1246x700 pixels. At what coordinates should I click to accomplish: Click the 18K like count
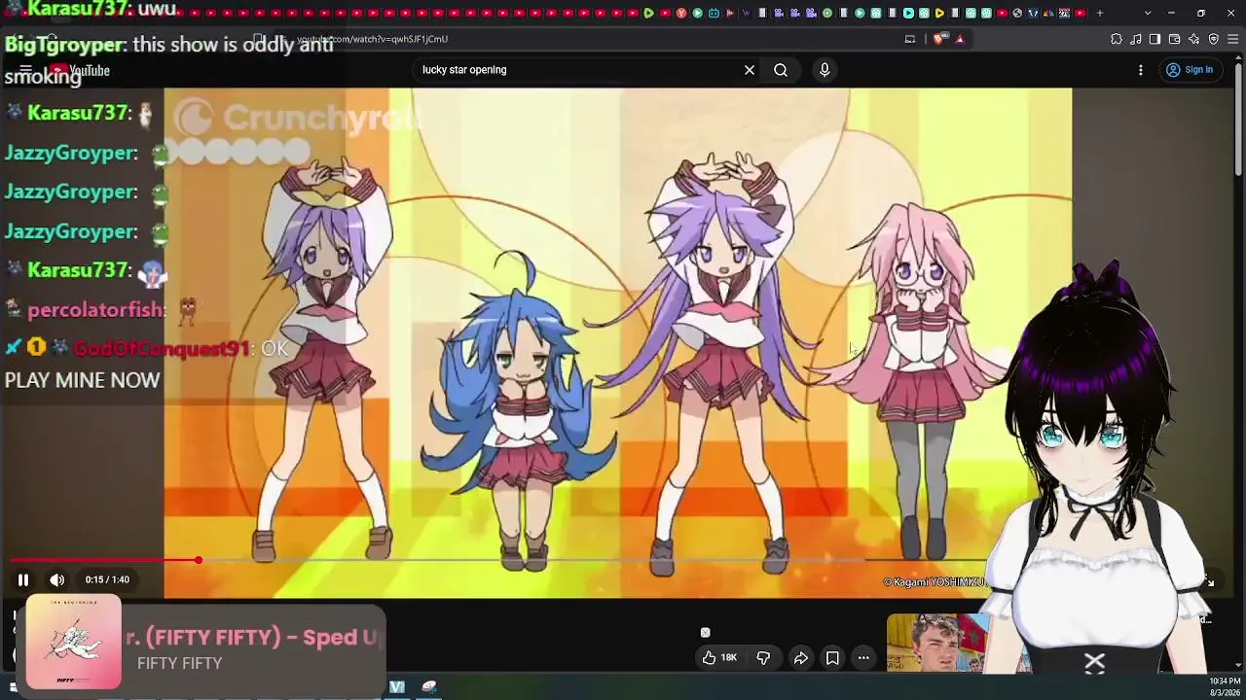click(729, 658)
